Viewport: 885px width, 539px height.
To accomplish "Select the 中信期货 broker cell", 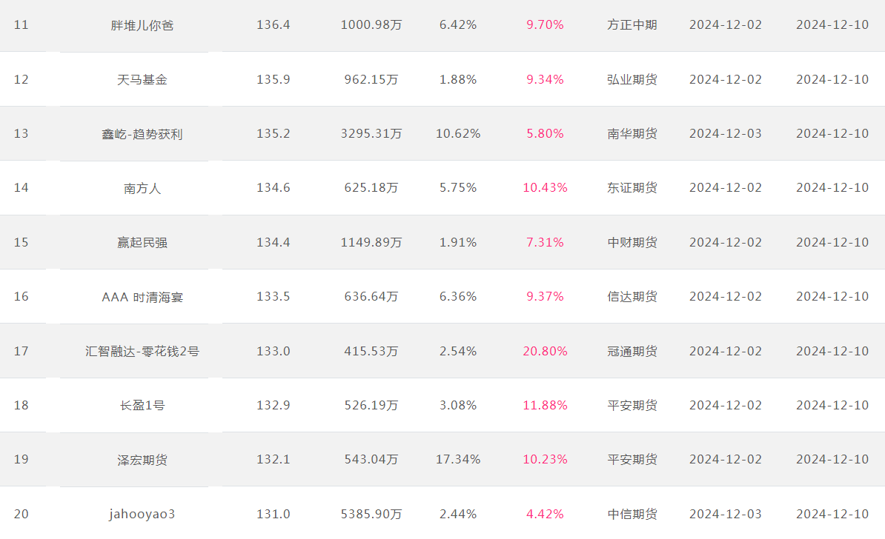I will point(632,514).
